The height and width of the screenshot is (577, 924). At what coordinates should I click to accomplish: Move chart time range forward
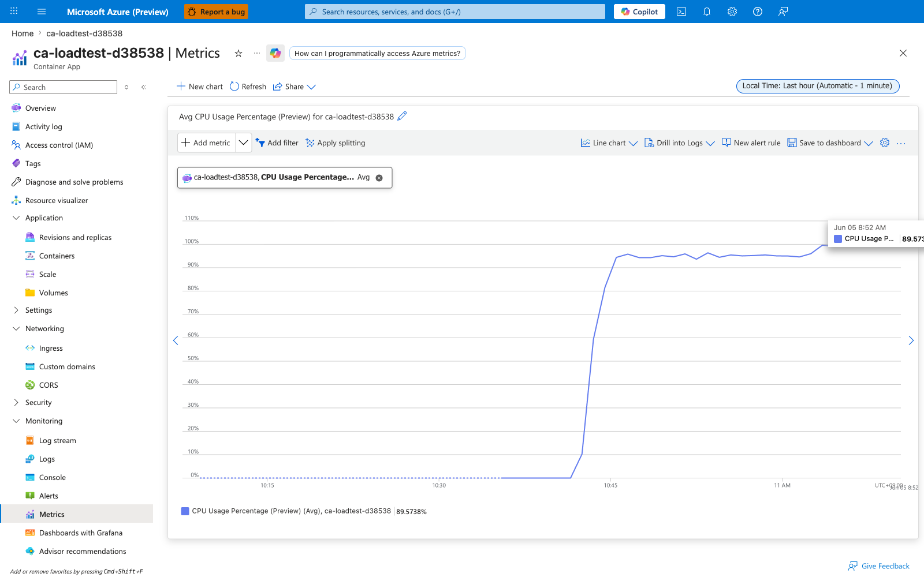coord(911,340)
